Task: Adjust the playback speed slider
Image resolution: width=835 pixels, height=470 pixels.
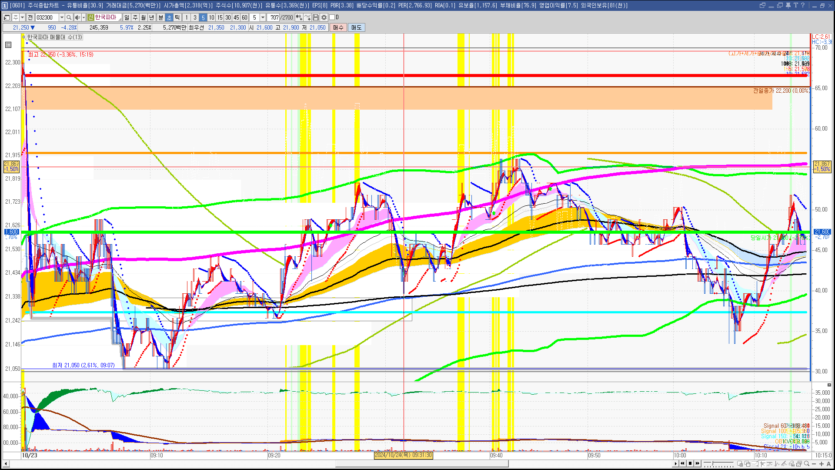Action: click(718, 463)
